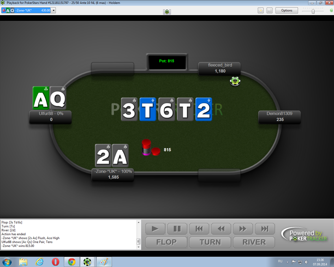
Task: Click the network tray icon
Action: coord(300,262)
